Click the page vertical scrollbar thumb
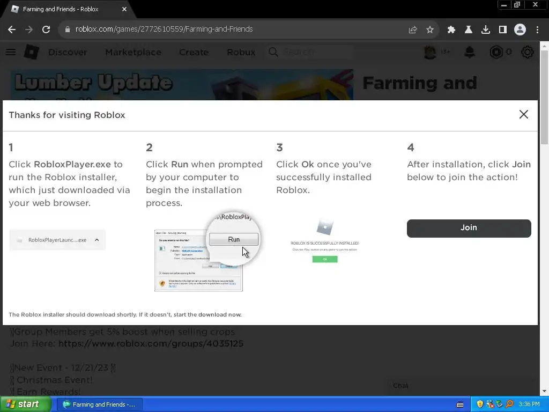Viewport: 549px width, 412px height. click(544, 97)
